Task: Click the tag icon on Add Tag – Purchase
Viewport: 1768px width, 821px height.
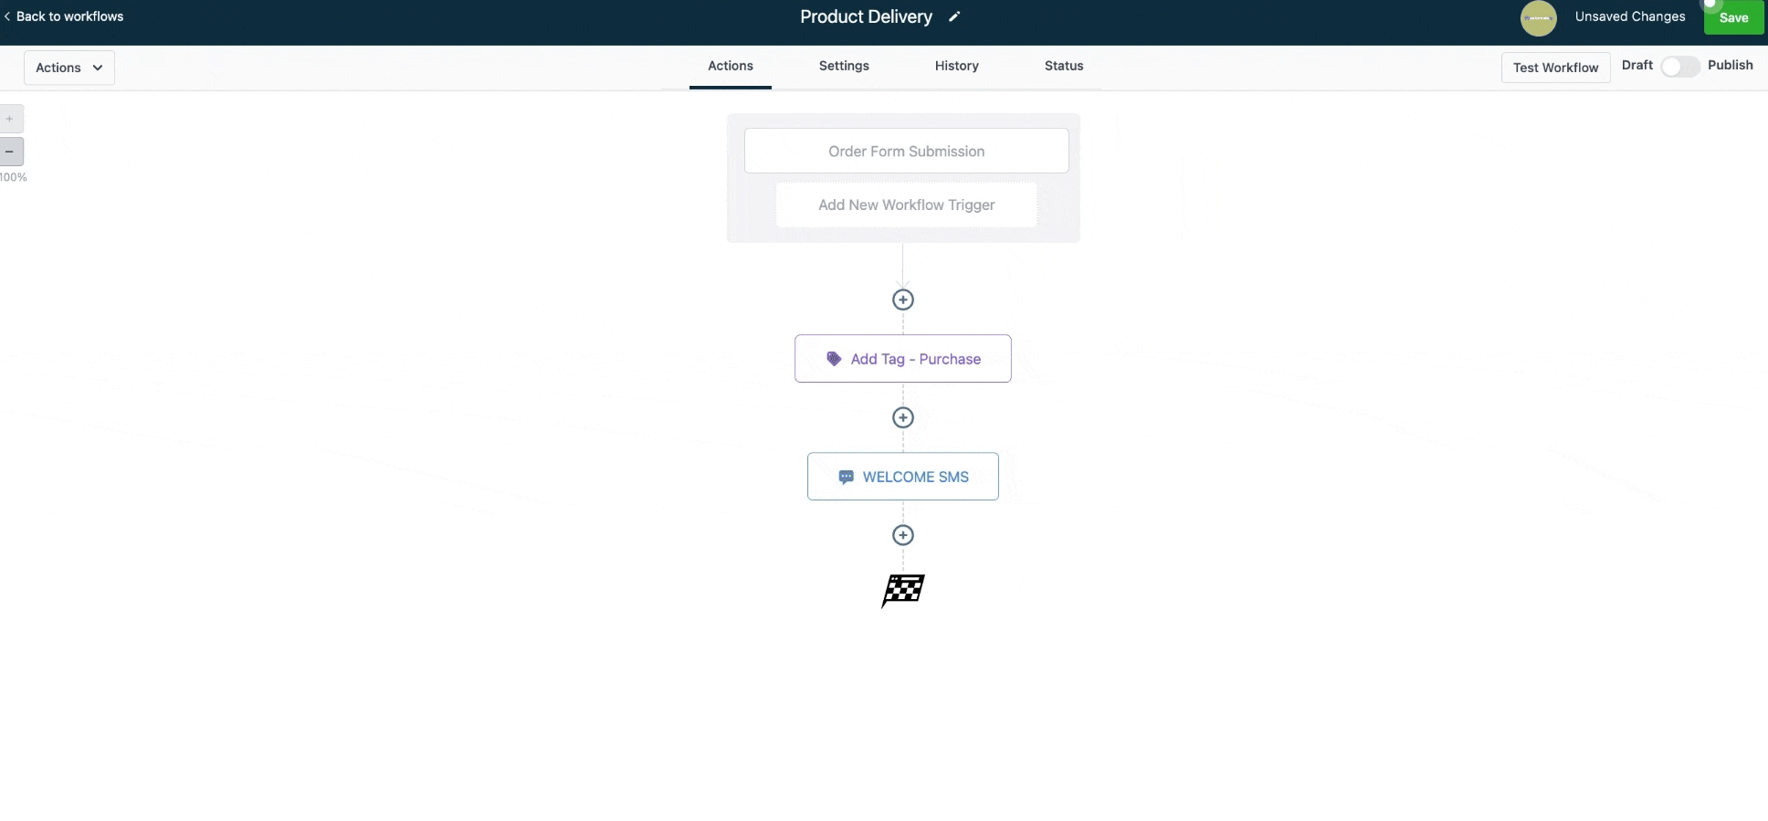Action: point(834,358)
